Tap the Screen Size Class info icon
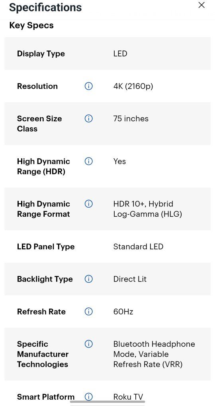 [x=89, y=118]
